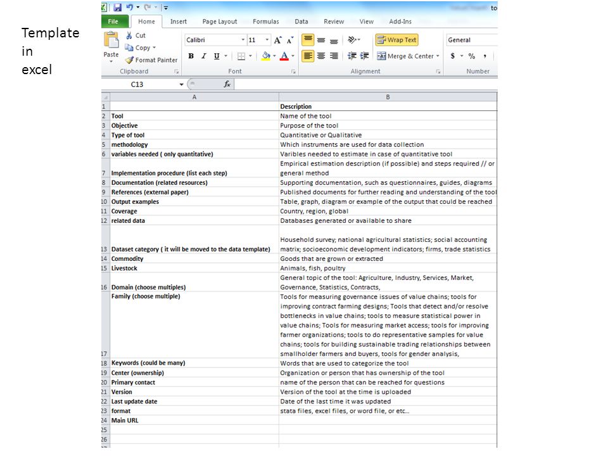This screenshot has height=456, width=608.
Task: Open the Calibri font name dropdown
Action: click(x=243, y=40)
